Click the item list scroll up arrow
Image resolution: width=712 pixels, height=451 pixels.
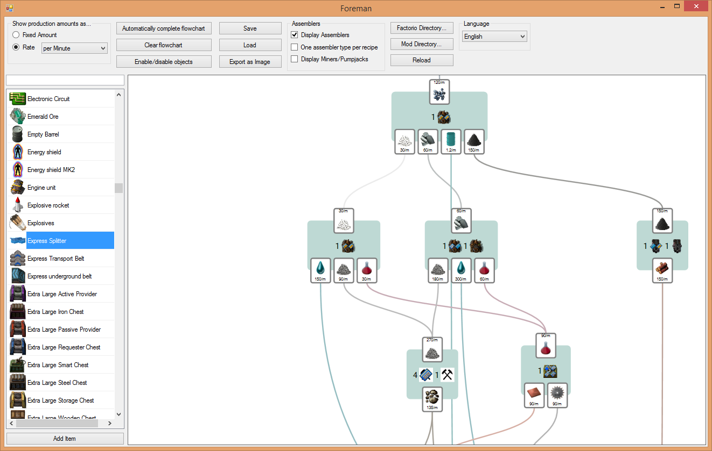coord(119,94)
